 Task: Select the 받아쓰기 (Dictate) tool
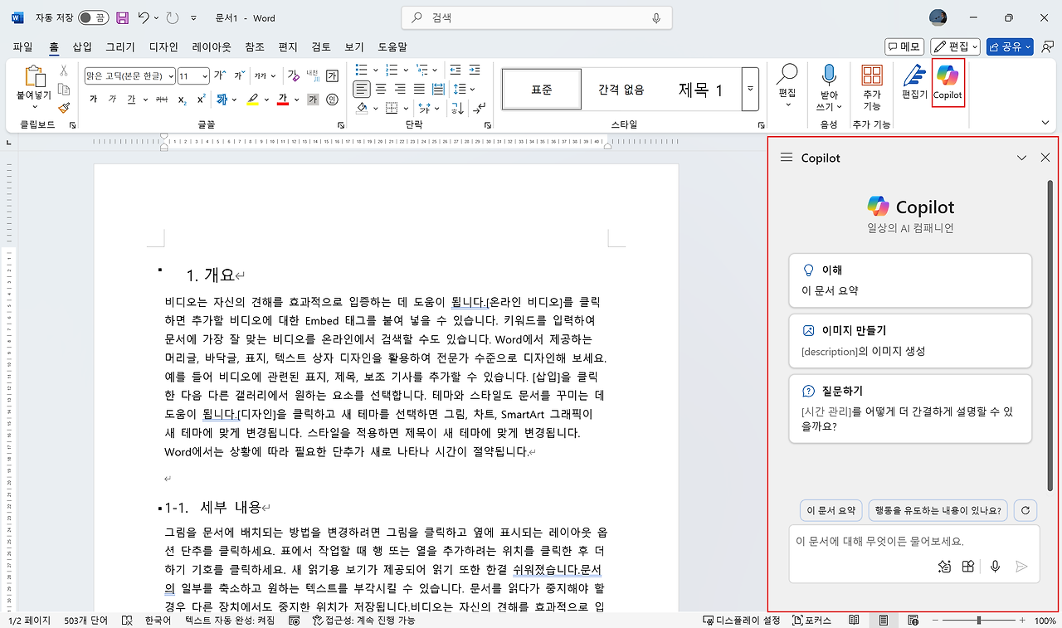(829, 83)
